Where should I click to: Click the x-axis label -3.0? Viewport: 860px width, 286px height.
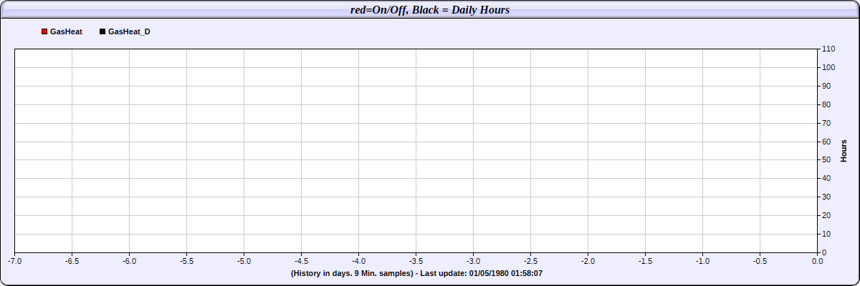click(473, 261)
